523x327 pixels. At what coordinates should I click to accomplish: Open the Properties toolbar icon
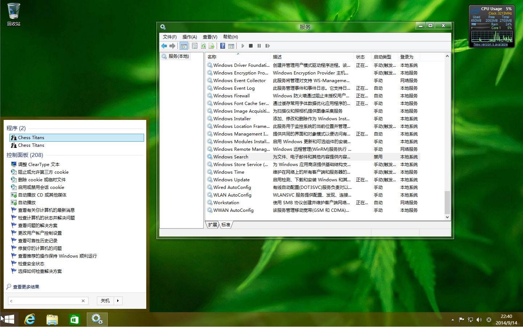pos(195,46)
